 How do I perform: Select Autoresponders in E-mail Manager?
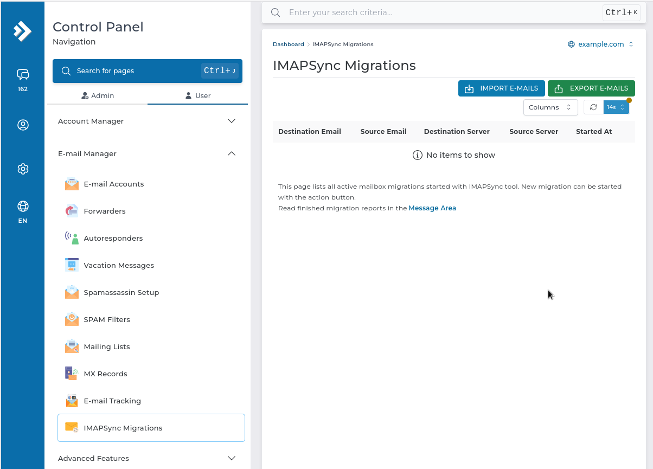point(113,238)
